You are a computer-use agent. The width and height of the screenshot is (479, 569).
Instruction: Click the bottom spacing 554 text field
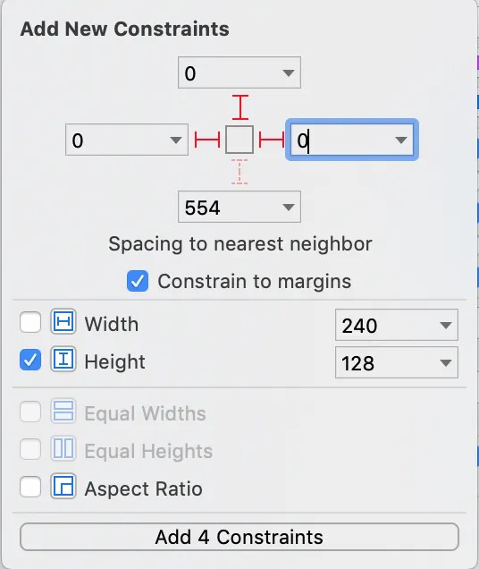229,208
